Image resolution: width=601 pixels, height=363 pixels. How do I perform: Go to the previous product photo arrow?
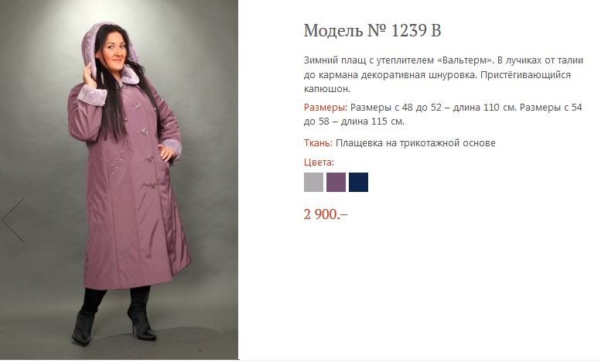pos(13,221)
